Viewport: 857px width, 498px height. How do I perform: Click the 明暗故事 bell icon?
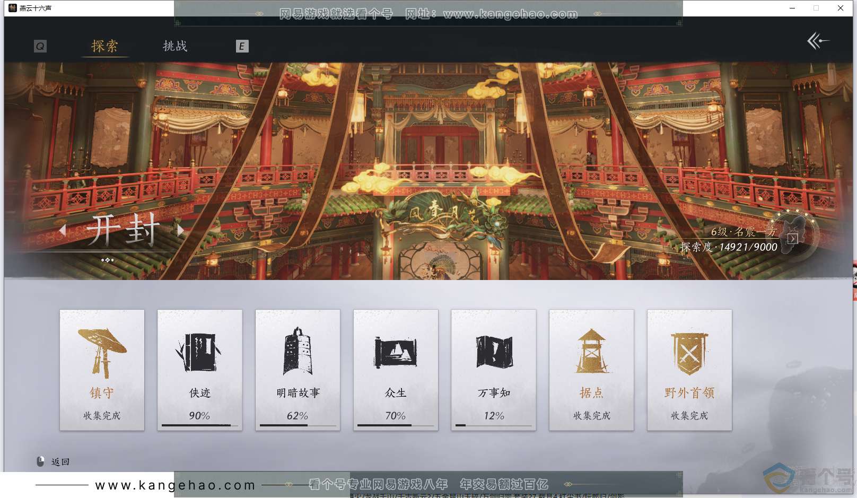tap(298, 351)
